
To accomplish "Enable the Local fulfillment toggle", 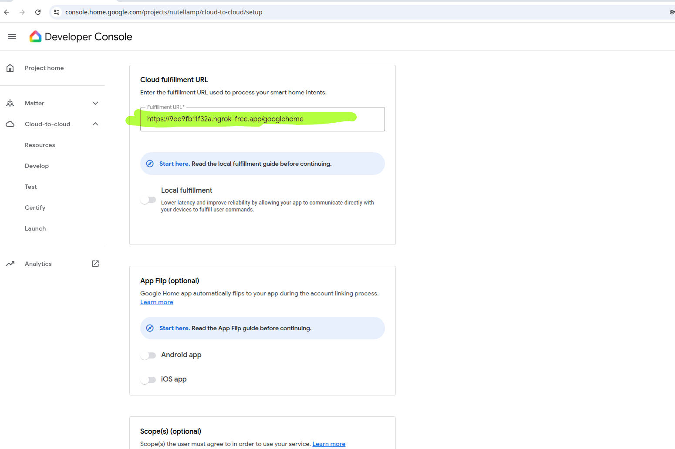I will point(148,200).
